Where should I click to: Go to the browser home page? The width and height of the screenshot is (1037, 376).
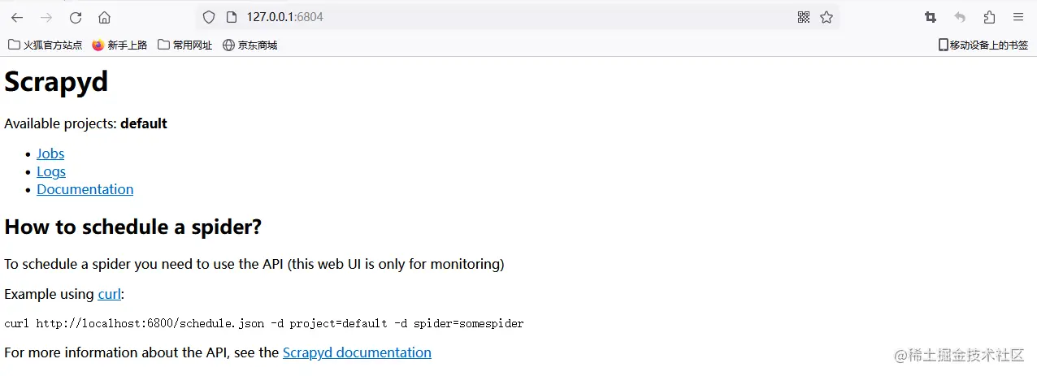click(x=104, y=17)
